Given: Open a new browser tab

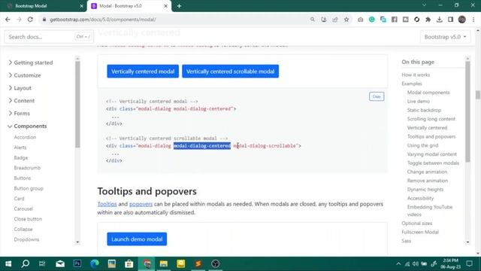Looking at the screenshot, I should (179, 6).
